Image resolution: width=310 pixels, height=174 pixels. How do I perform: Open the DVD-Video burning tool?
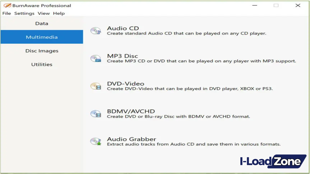point(126,84)
